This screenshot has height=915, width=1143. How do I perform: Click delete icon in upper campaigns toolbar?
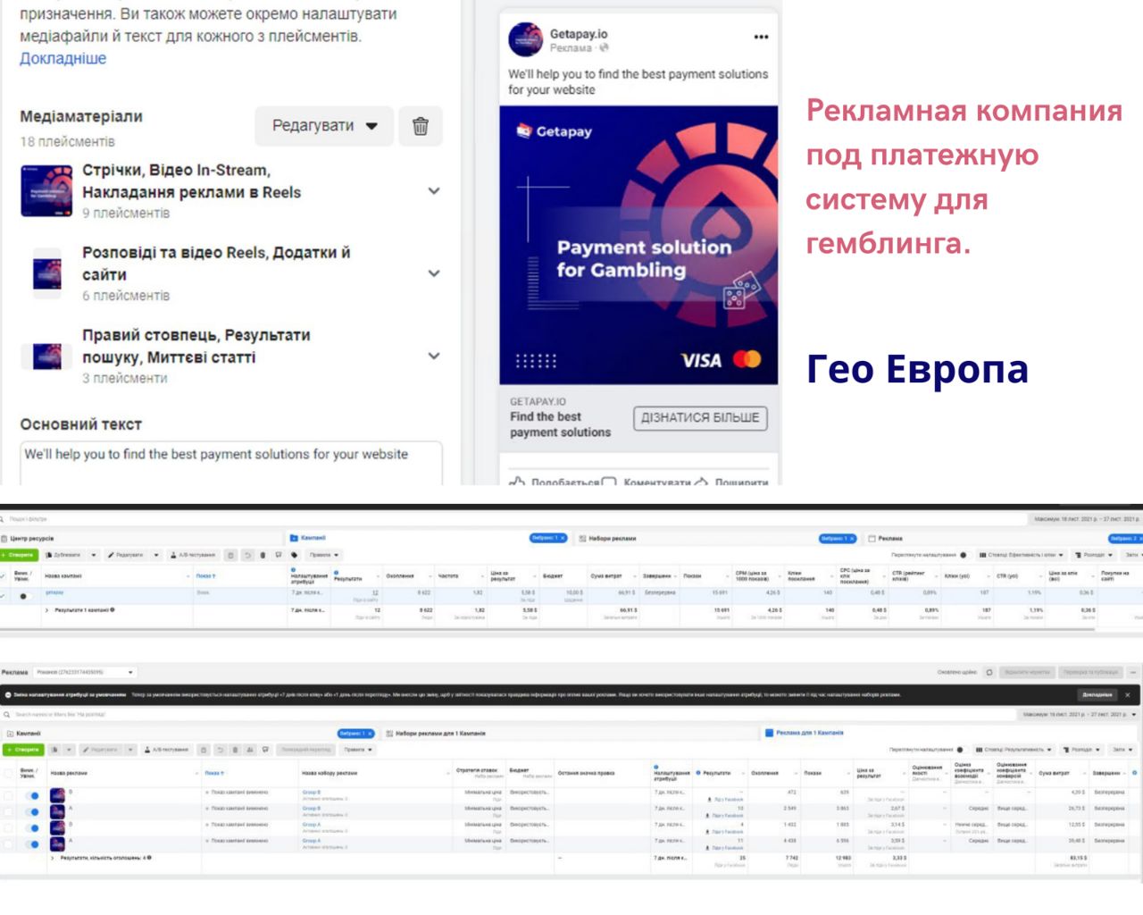[263, 555]
